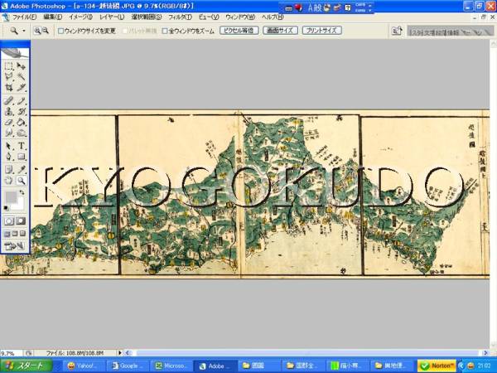The image size is (497, 373).
Task: Select the Notes tool
Action: 9,170
